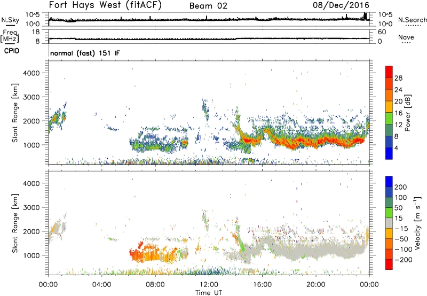Click the 'Velocity [m s⁻¹]' color bar label
The width and height of the screenshot is (427, 296).
click(x=417, y=223)
